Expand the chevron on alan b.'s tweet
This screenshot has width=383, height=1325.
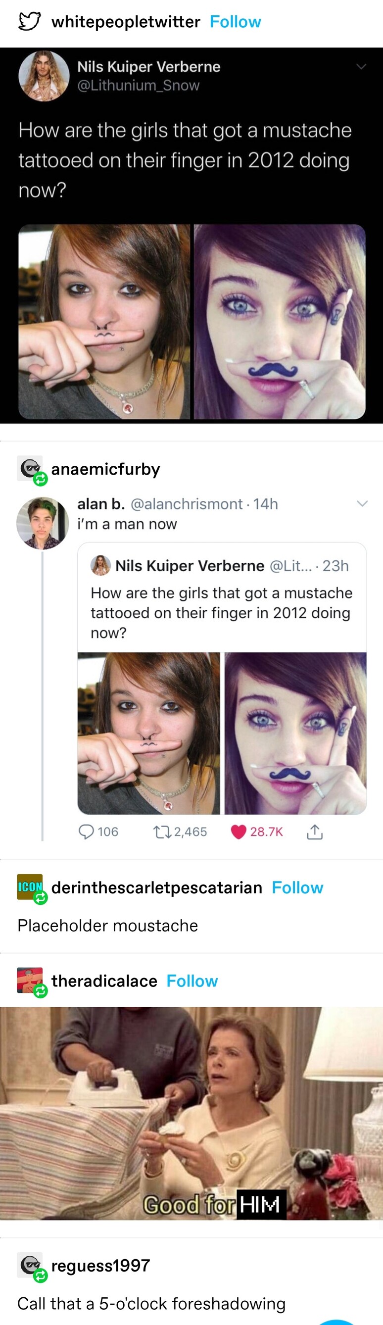362,503
